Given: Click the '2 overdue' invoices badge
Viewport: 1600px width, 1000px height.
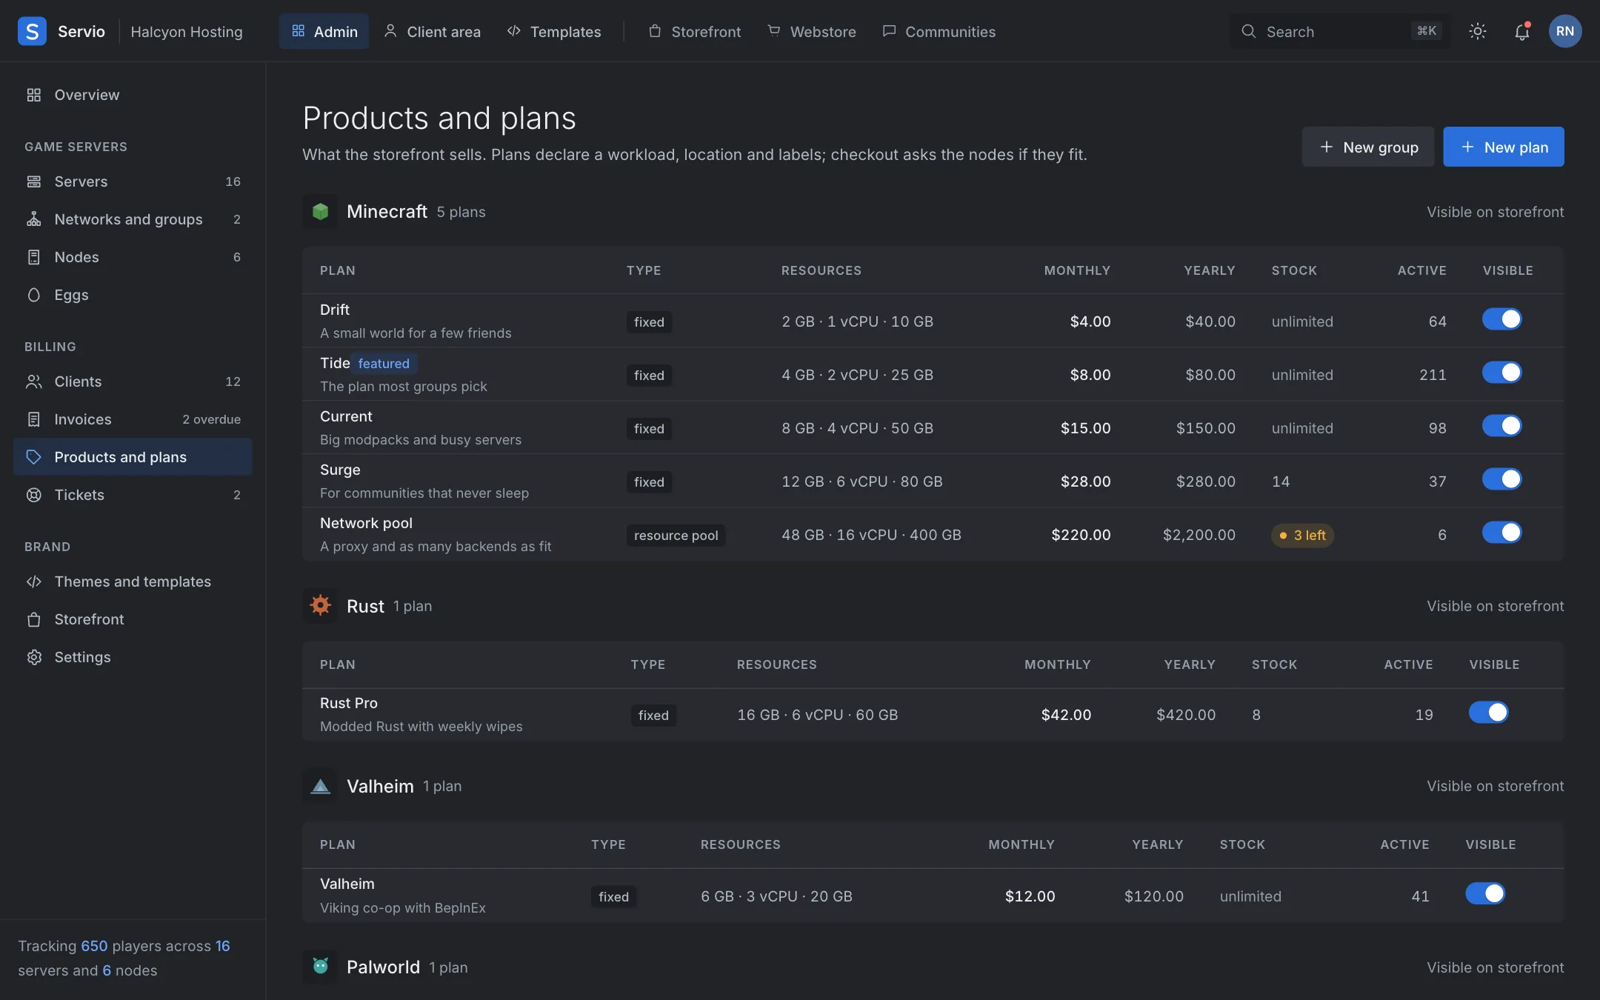Looking at the screenshot, I should [x=212, y=419].
